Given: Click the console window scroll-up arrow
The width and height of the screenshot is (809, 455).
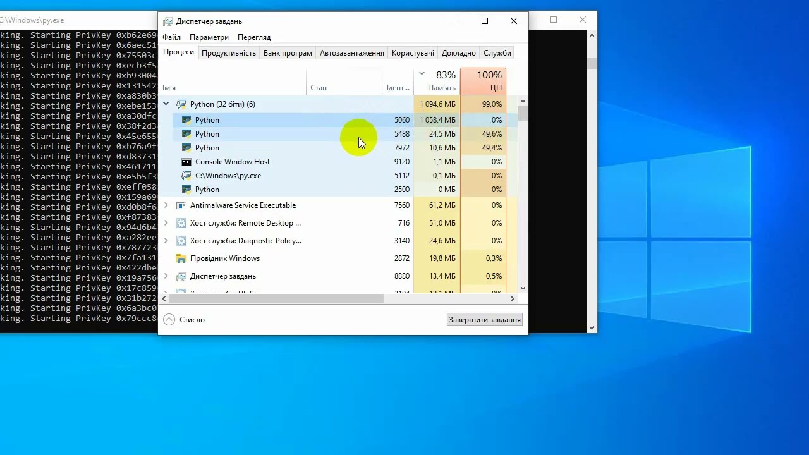Looking at the screenshot, I should (x=592, y=36).
